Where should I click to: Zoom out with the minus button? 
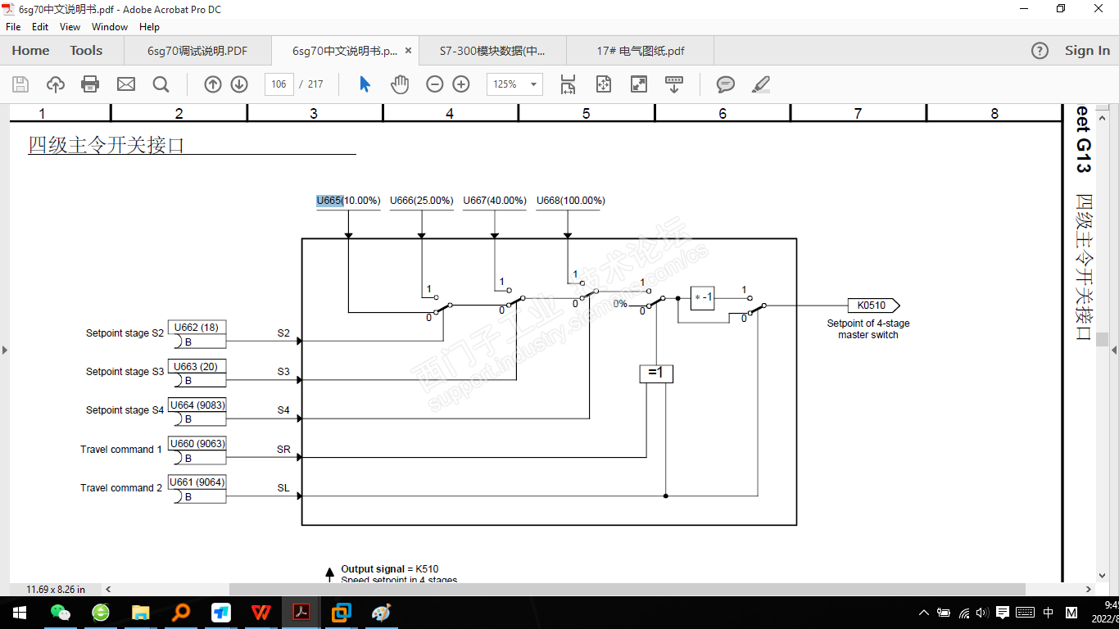pyautogui.click(x=435, y=84)
